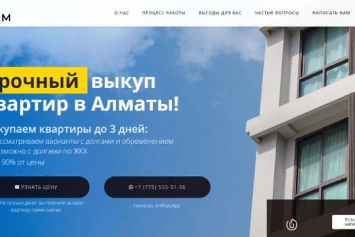The image size is (355, 237).
Task: Open Написать нам from the header
Action: (331, 13)
